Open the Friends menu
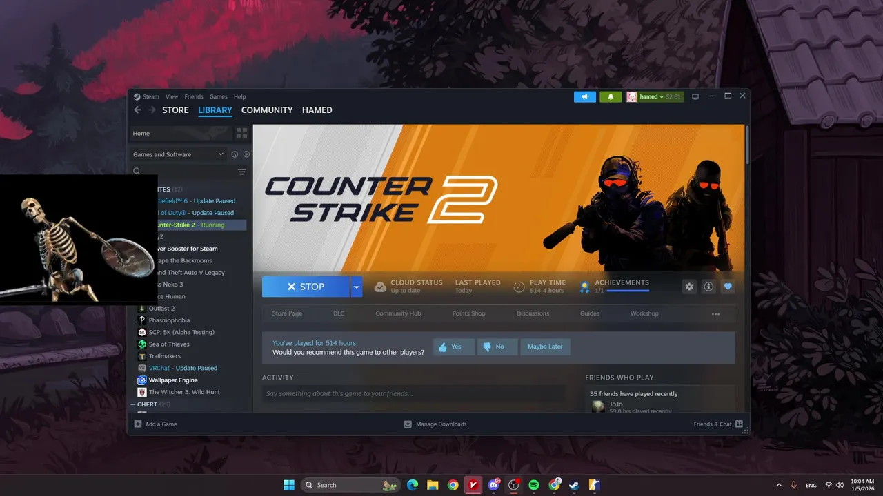 194,97
